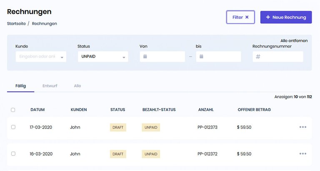Click the plus icon on Neue Rechnung
The width and height of the screenshot is (320, 171).
(x=268, y=17)
